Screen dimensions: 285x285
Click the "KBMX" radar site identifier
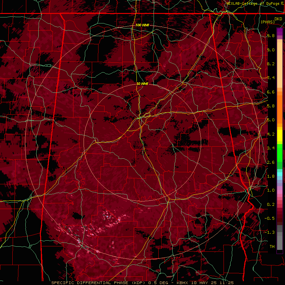[183, 283]
